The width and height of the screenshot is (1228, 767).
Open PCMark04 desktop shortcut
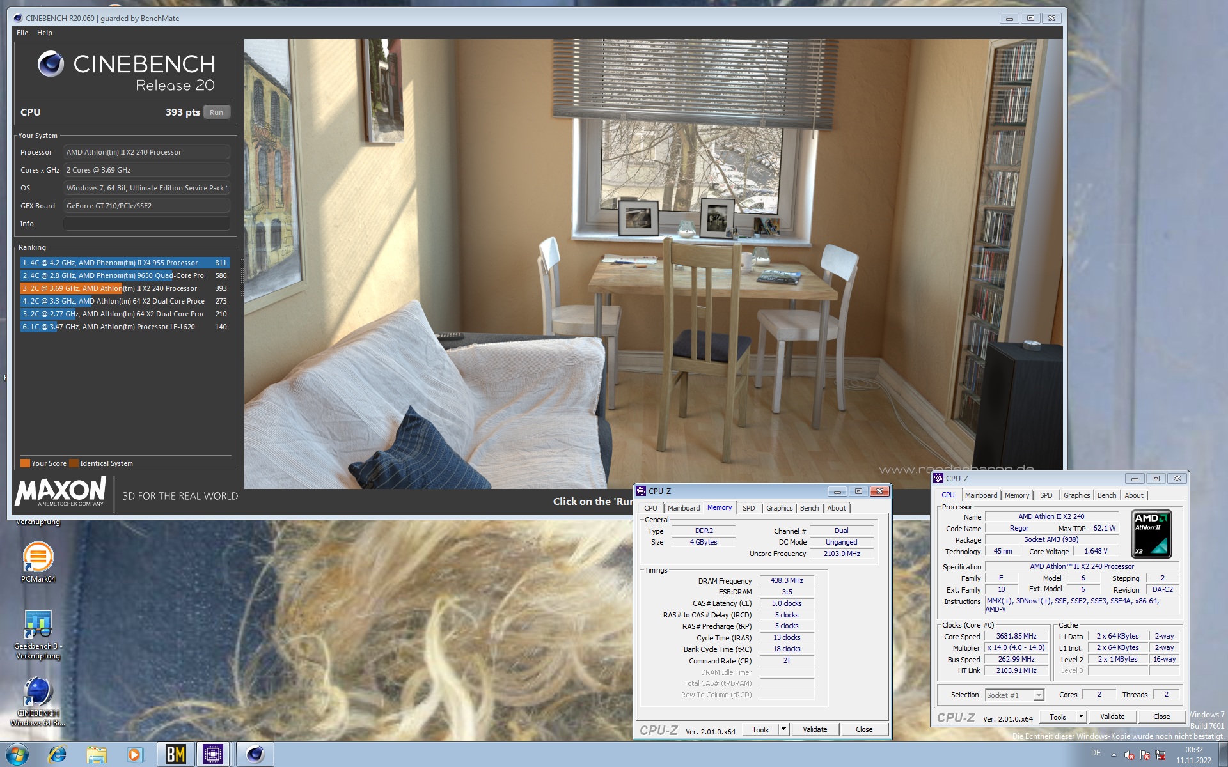(38, 562)
